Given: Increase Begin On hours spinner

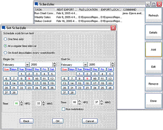Looking at the screenshot, I should click(21, 102).
